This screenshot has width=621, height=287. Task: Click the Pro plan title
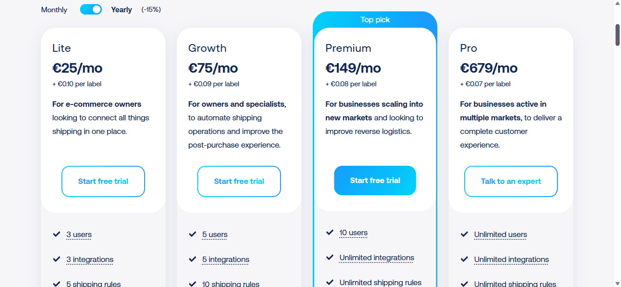point(469,48)
